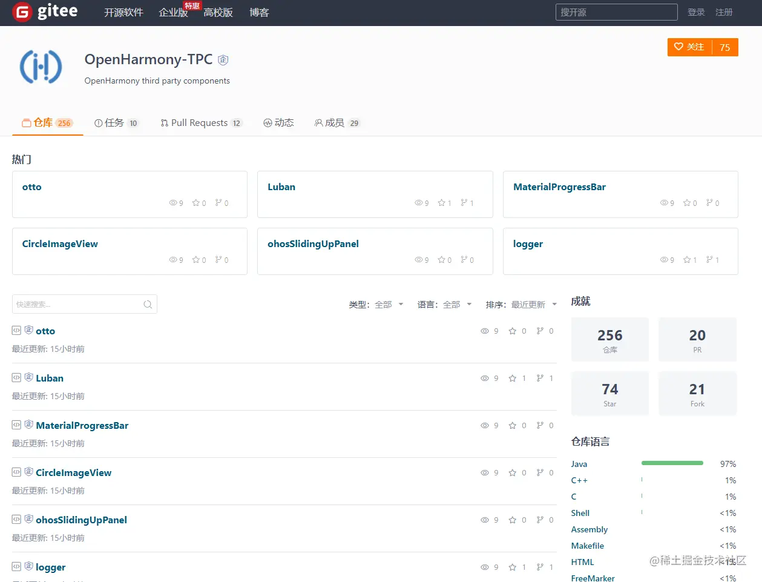Open the otto card under 热门
The height and width of the screenshot is (582, 762).
click(x=130, y=194)
